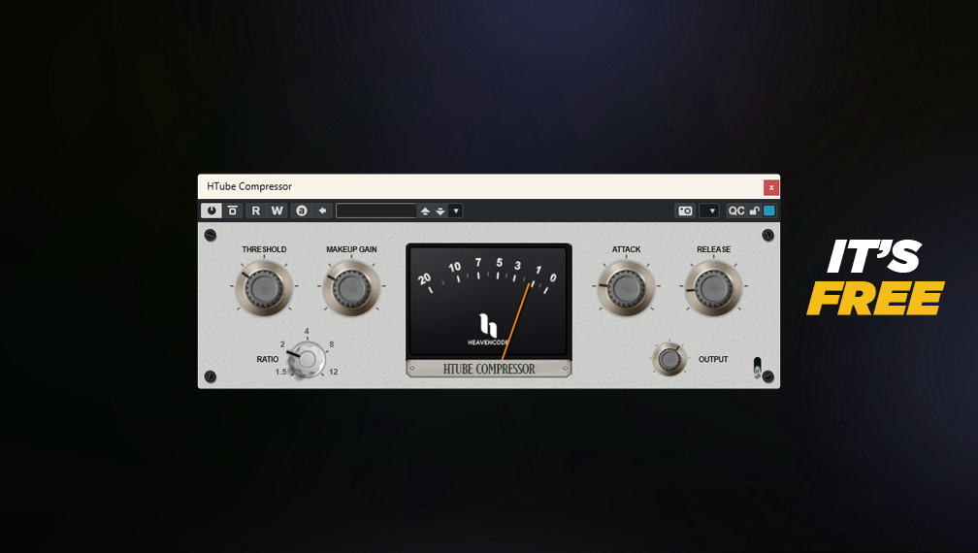Image resolution: width=978 pixels, height=553 pixels.
Task: Click the Attack knob
Action: [626, 288]
